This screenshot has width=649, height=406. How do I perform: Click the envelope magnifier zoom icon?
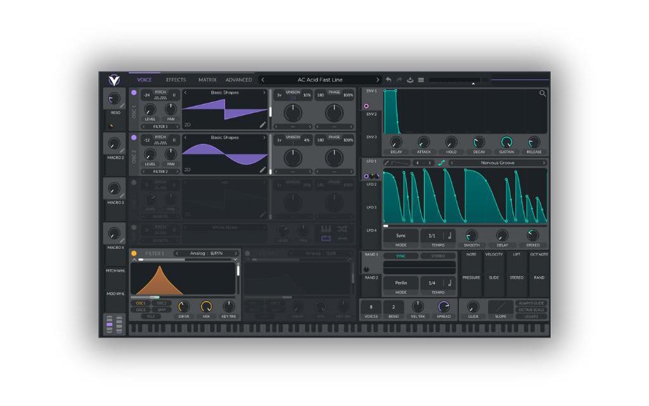(543, 94)
